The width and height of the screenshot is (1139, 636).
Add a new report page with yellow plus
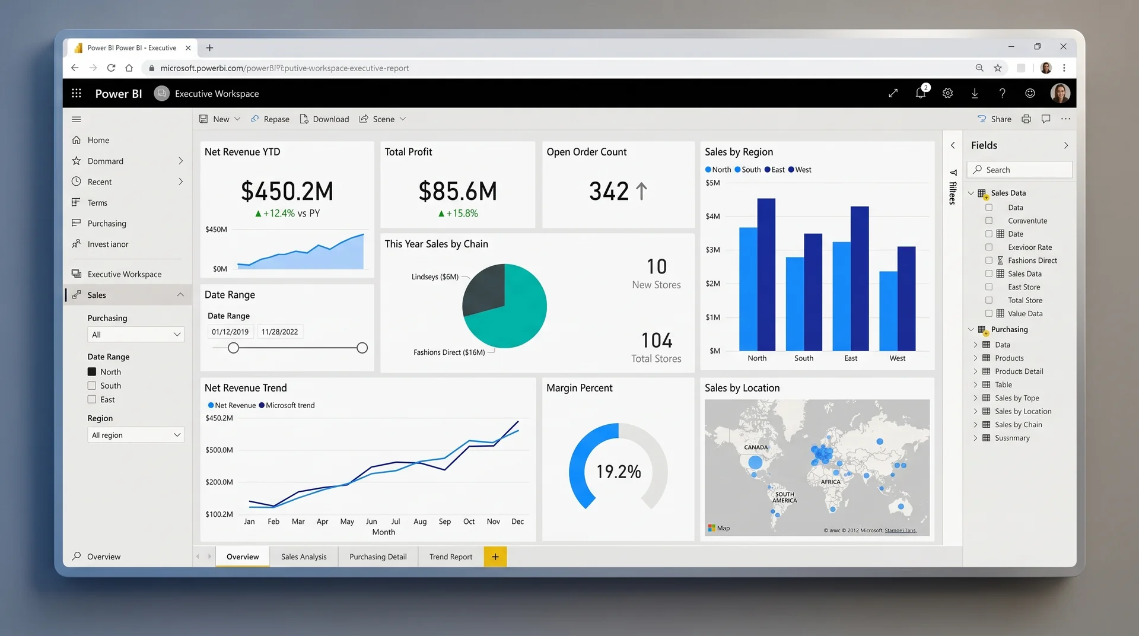tap(495, 556)
